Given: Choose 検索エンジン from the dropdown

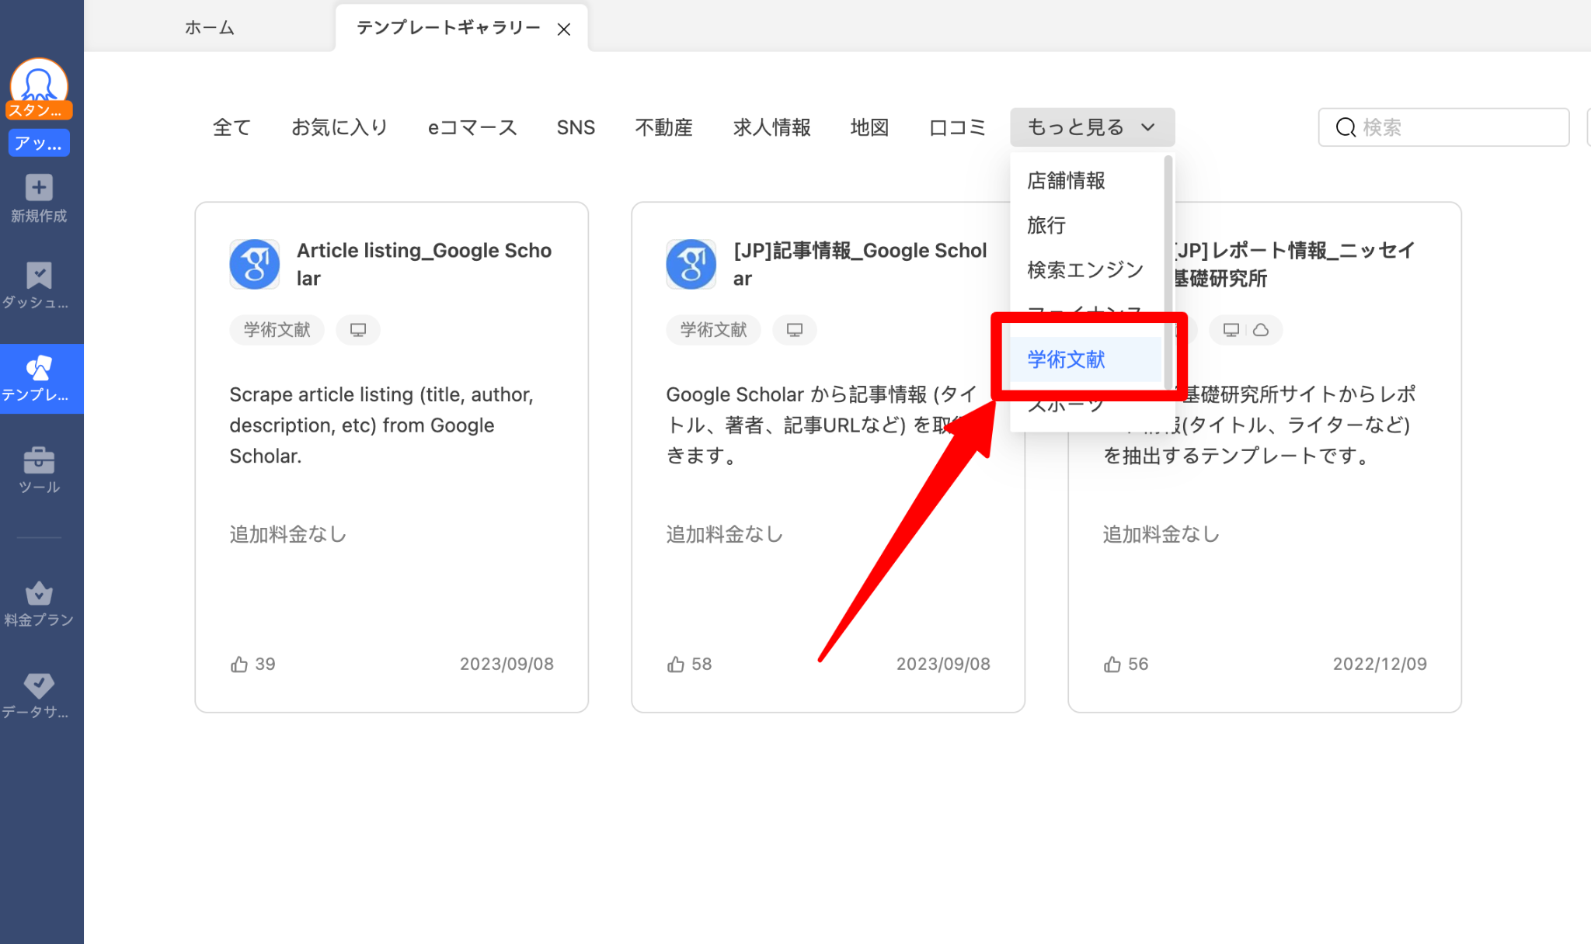Looking at the screenshot, I should [x=1084, y=269].
